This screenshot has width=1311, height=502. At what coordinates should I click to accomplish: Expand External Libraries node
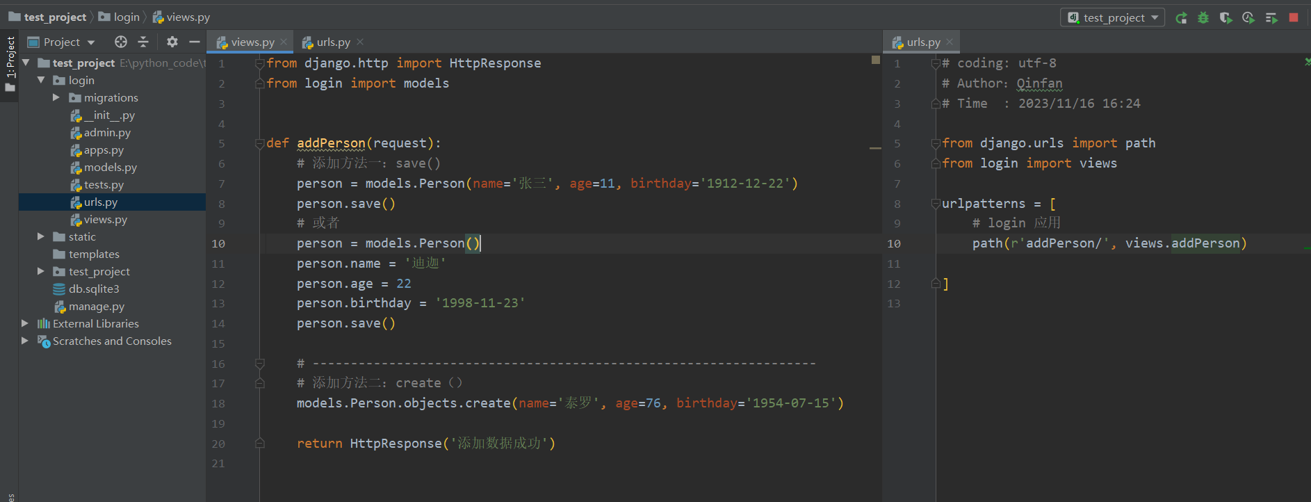coord(25,323)
